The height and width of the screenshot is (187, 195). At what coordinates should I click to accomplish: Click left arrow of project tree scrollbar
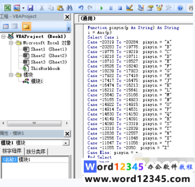pyautogui.click(x=3, y=123)
